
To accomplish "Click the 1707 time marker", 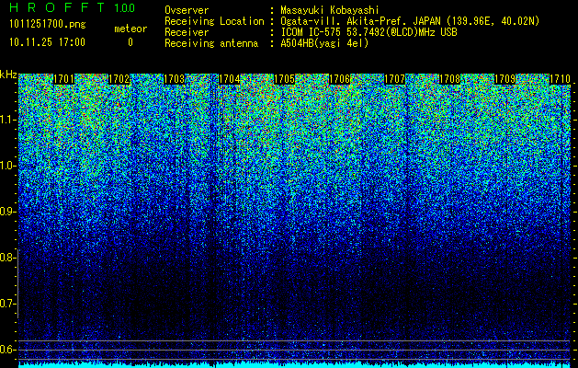I will pyautogui.click(x=395, y=79).
